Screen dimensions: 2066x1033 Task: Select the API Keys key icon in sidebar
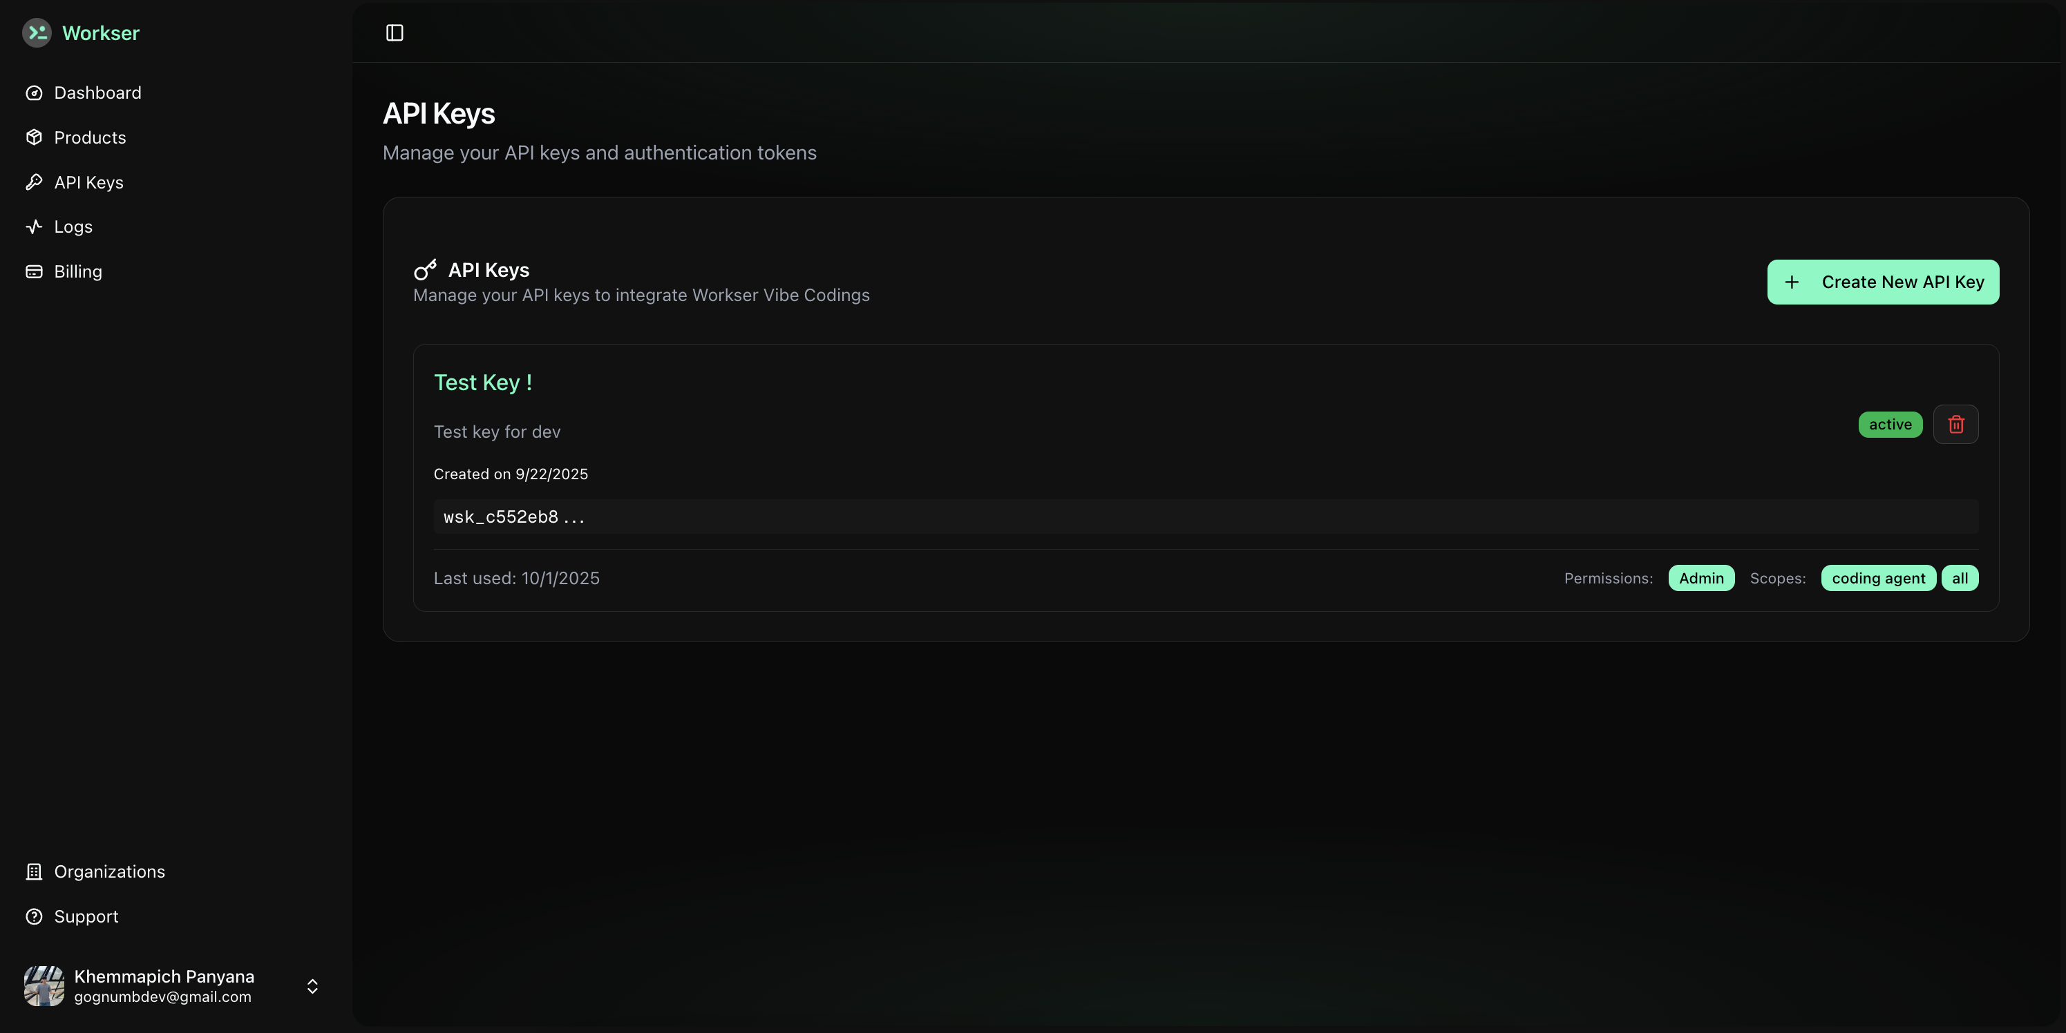coord(34,182)
